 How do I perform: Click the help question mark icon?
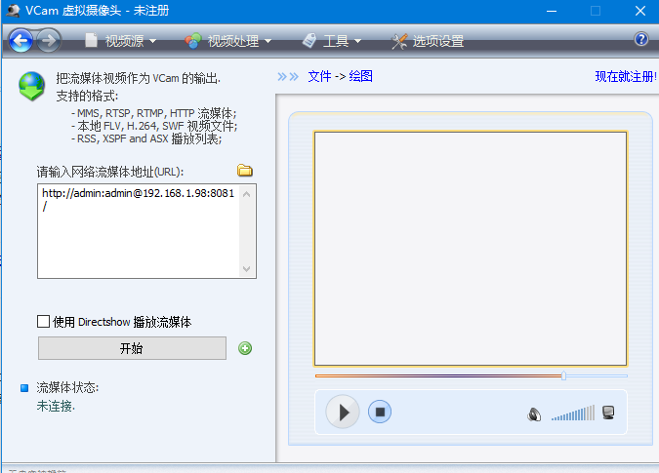point(640,39)
